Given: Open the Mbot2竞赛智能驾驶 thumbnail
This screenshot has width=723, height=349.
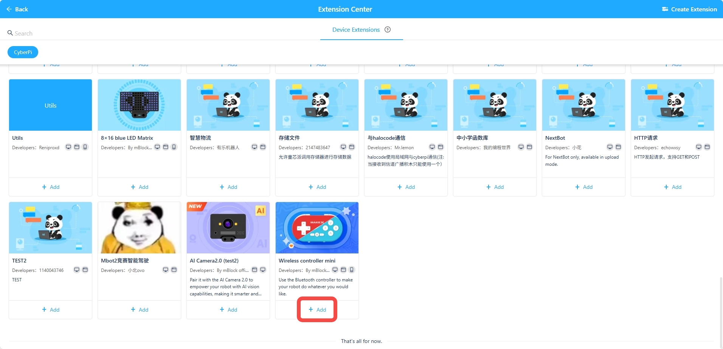Looking at the screenshot, I should click(x=139, y=227).
